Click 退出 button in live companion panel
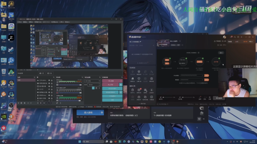 click(x=221, y=53)
